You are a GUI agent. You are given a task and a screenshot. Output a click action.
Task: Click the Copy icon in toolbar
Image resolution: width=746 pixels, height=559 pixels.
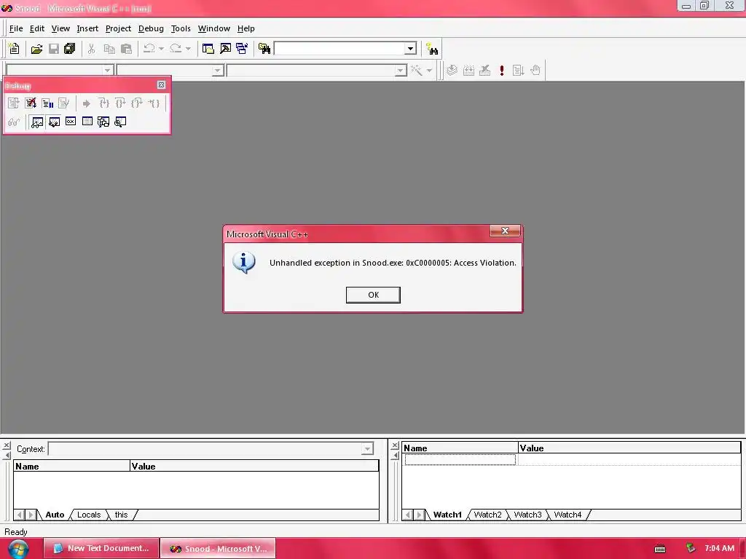(109, 49)
